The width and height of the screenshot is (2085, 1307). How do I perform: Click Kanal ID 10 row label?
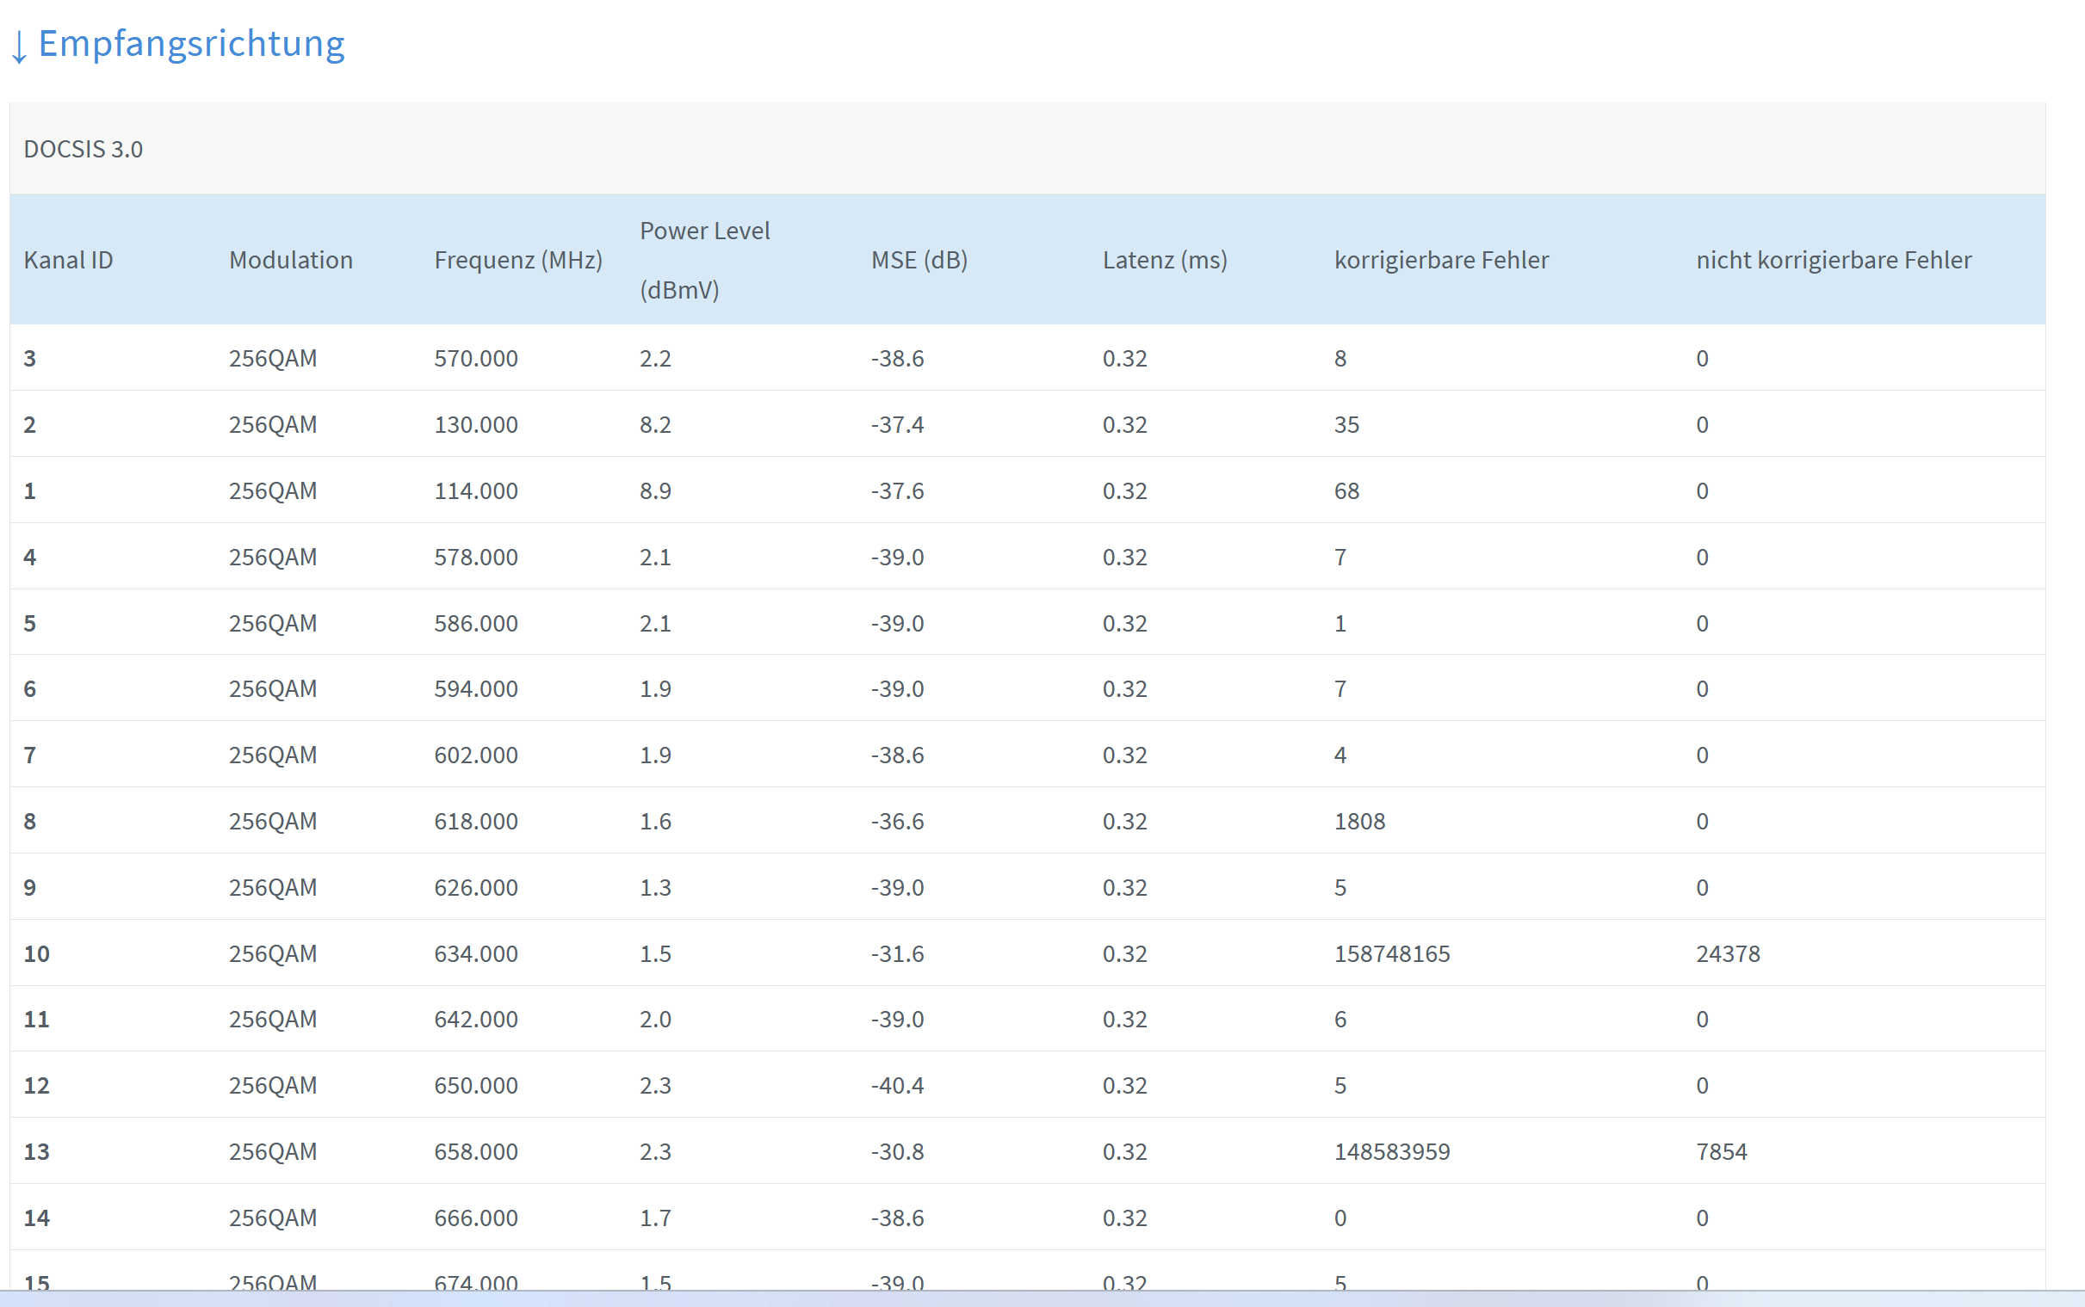[36, 954]
